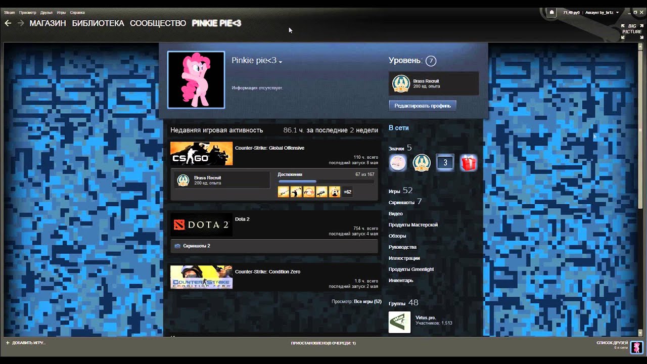647x364 pixels.
Task: Click the camera icon next to Скриншоты 2
Action: pos(177,246)
